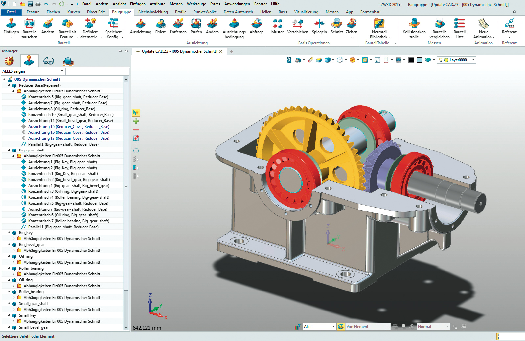
Task: Switch to the Blechabwicklung ribbon tab
Action: [x=153, y=12]
